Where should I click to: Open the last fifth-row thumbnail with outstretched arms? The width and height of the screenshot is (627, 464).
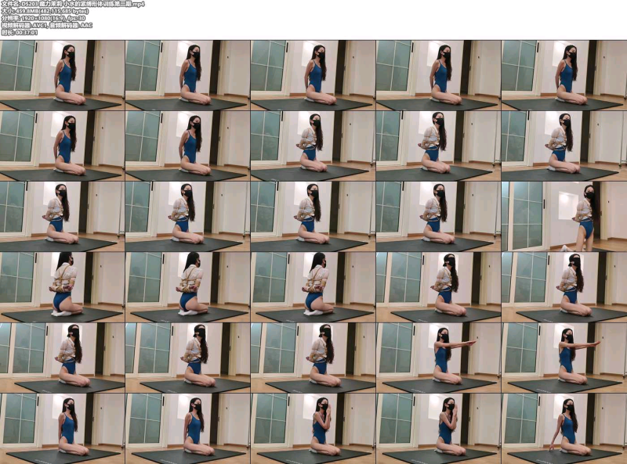point(564,358)
